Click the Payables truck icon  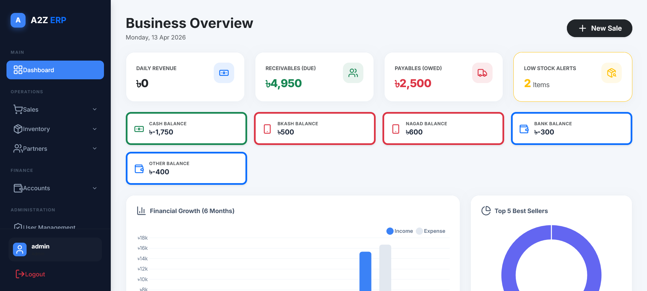point(482,73)
